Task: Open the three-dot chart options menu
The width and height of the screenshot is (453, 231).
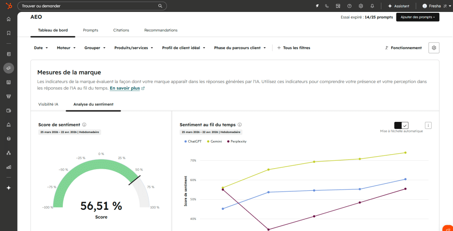Action: tap(428, 125)
